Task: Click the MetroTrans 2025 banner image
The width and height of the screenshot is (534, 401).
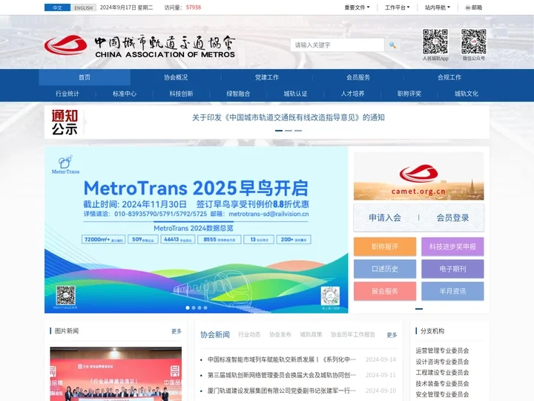Action: pos(196,229)
